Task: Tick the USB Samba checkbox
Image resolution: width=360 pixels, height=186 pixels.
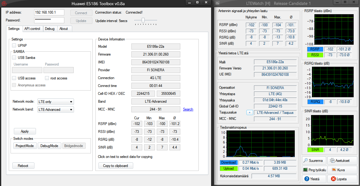Action: 14,58
